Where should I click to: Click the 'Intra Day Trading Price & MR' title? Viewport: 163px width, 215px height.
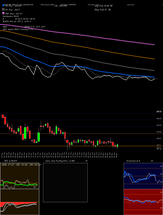tap(60, 161)
